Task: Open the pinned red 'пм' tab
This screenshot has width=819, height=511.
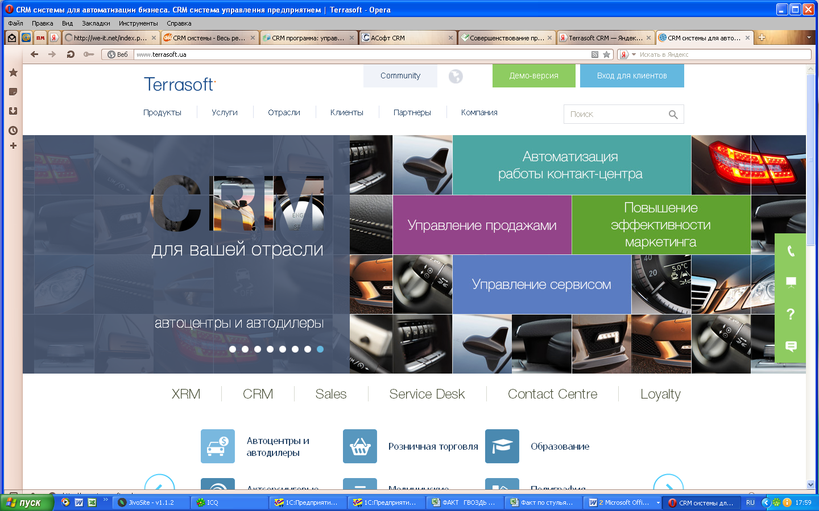Action: click(x=40, y=38)
